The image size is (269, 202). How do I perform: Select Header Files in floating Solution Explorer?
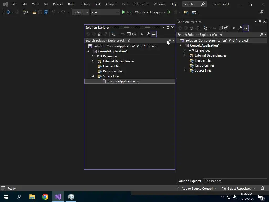[x=111, y=66]
